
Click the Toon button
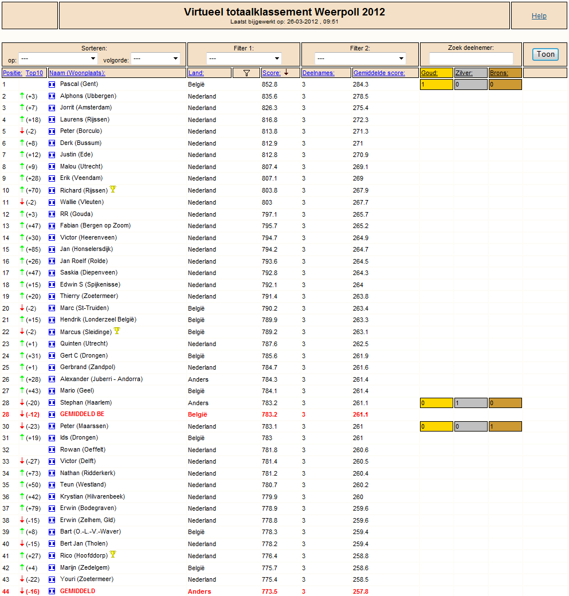[x=545, y=54]
